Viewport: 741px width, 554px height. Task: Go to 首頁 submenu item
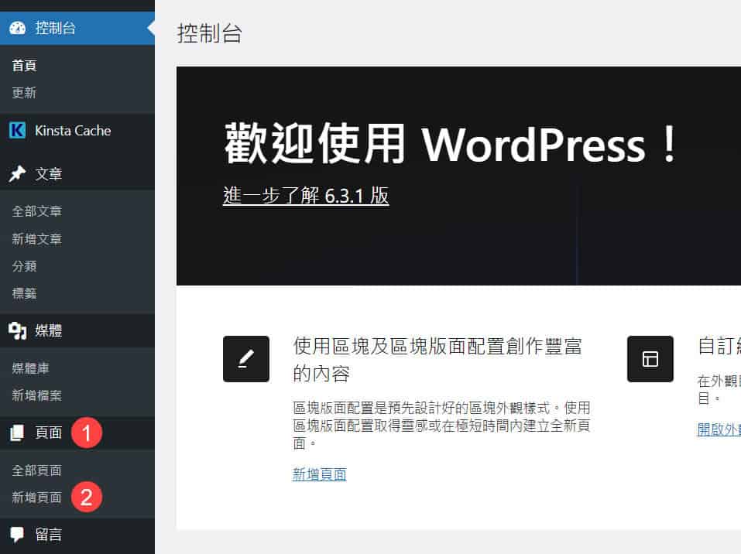[25, 66]
